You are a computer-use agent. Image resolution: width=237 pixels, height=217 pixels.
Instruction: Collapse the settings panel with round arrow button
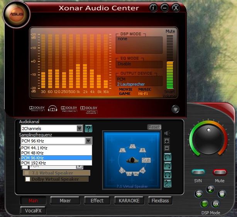[175, 109]
